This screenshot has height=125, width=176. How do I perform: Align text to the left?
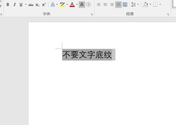coord(99,5)
